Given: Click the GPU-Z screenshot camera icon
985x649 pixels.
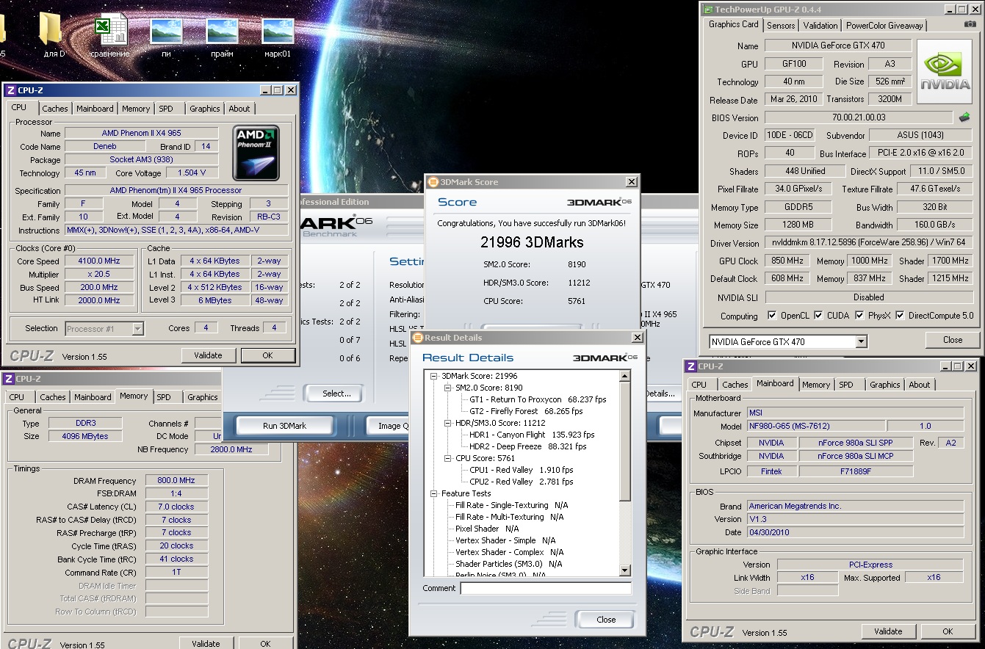Looking at the screenshot, I should [970, 24].
